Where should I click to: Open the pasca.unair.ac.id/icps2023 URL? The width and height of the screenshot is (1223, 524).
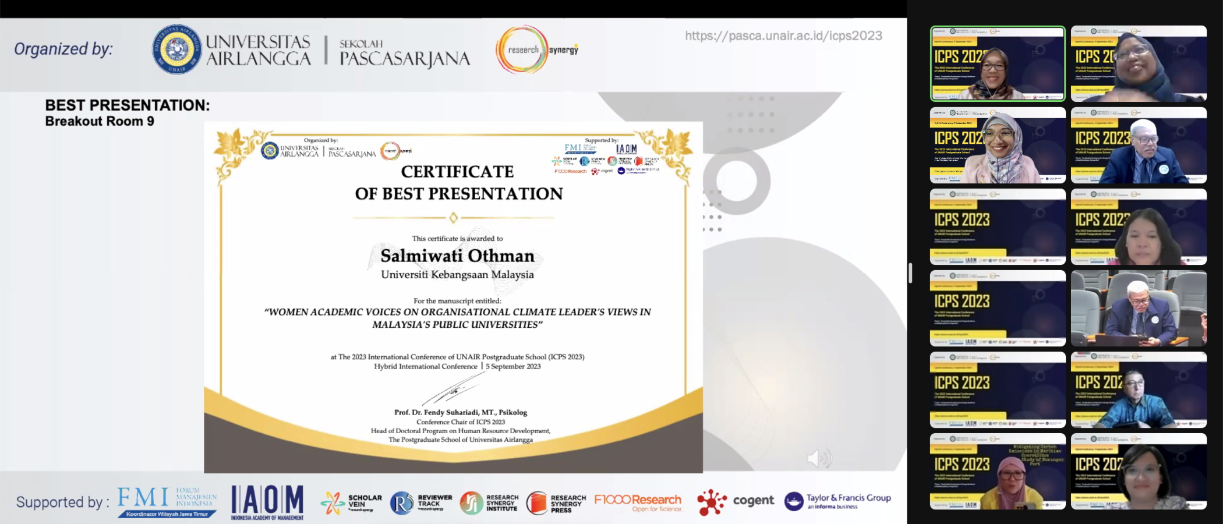pos(783,36)
